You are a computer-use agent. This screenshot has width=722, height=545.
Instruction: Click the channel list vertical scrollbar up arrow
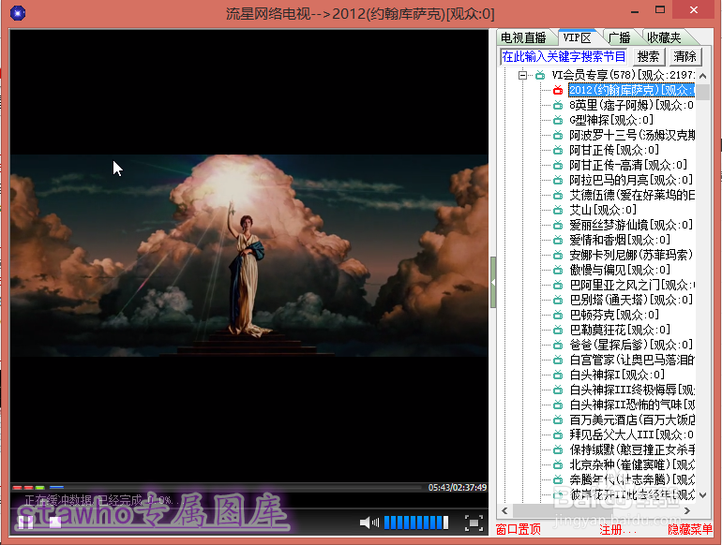coord(702,76)
